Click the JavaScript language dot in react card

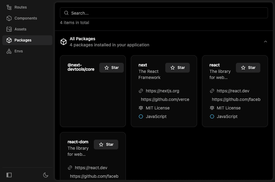[212, 116]
